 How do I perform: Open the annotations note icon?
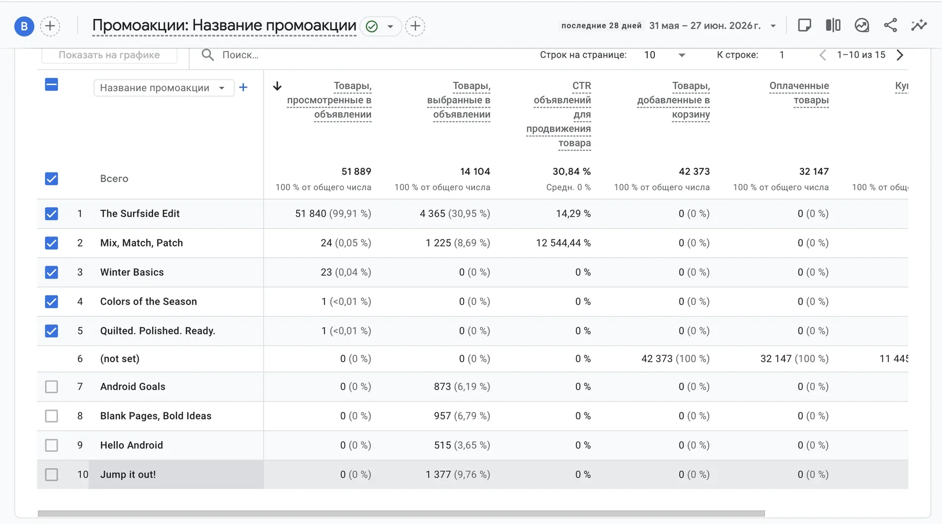click(805, 25)
